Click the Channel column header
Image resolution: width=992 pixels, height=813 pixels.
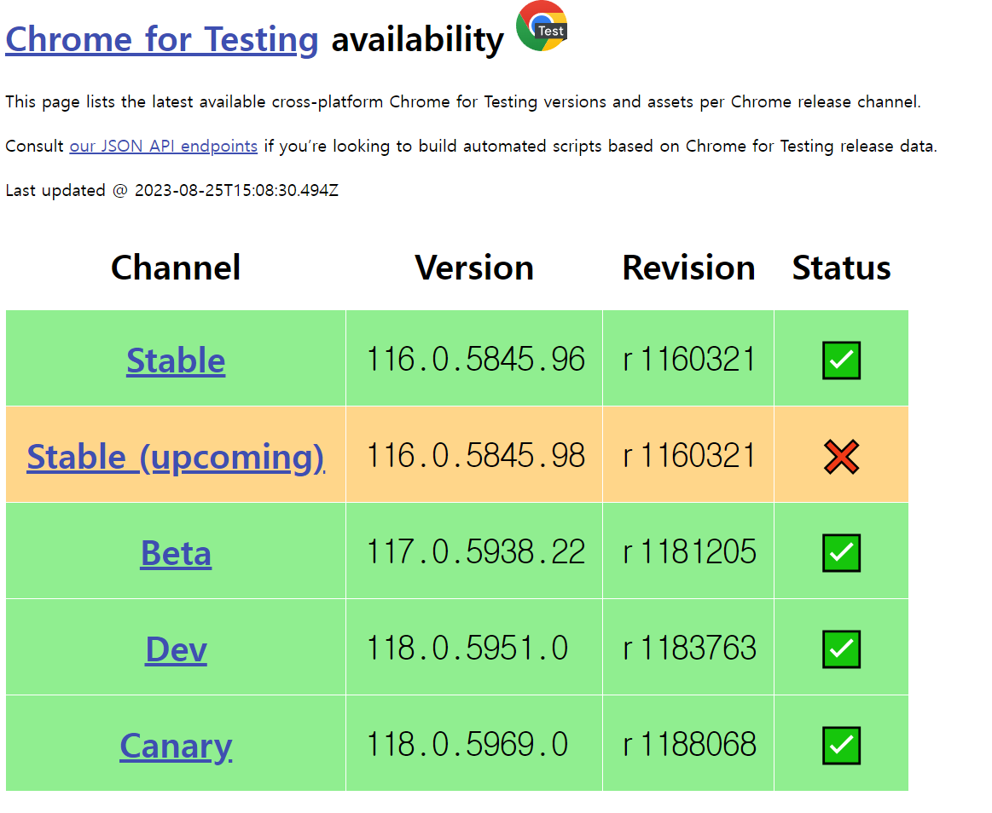176,268
